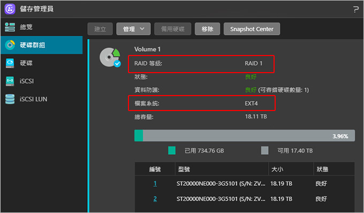Click the RAID 等級 label
The height and width of the screenshot is (213, 364).
(x=148, y=64)
